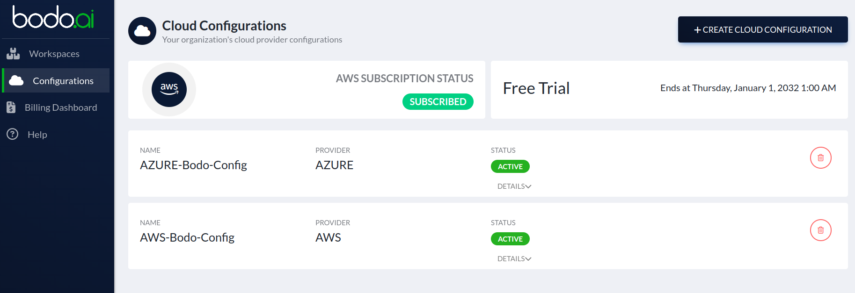Click the CREATE CLOUD CONFIGURATION button

tap(762, 29)
